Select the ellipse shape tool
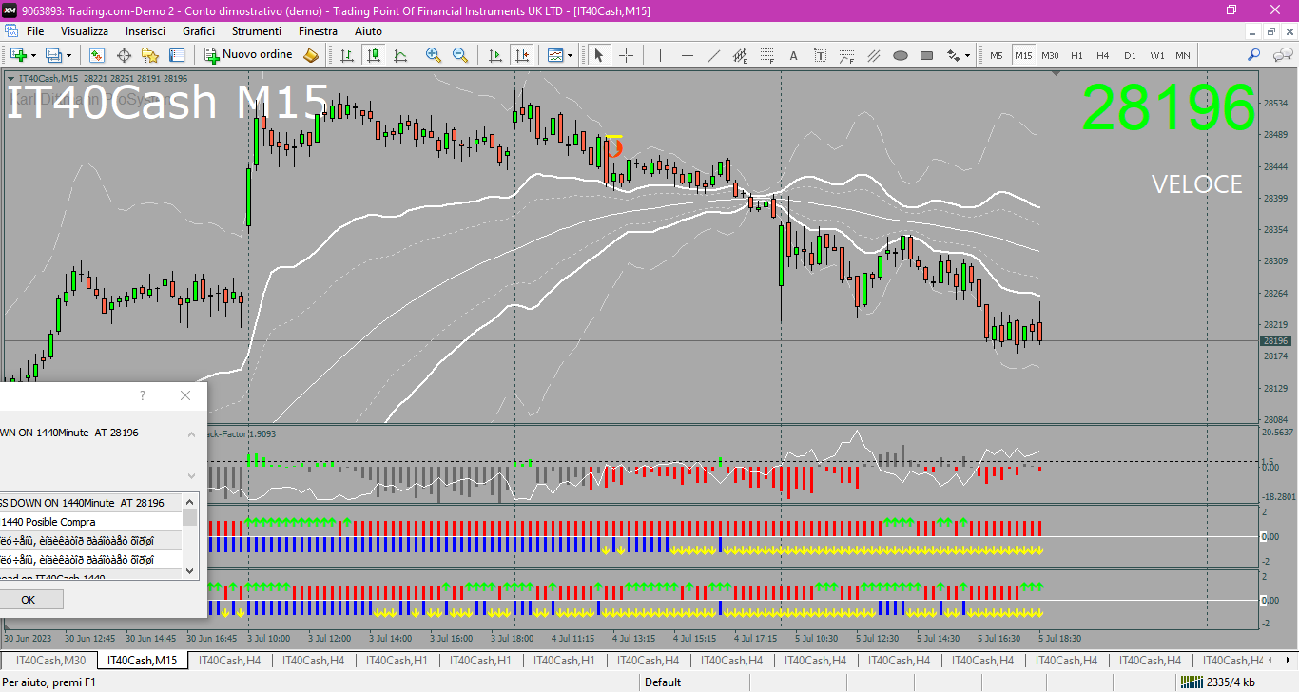 pyautogui.click(x=900, y=55)
